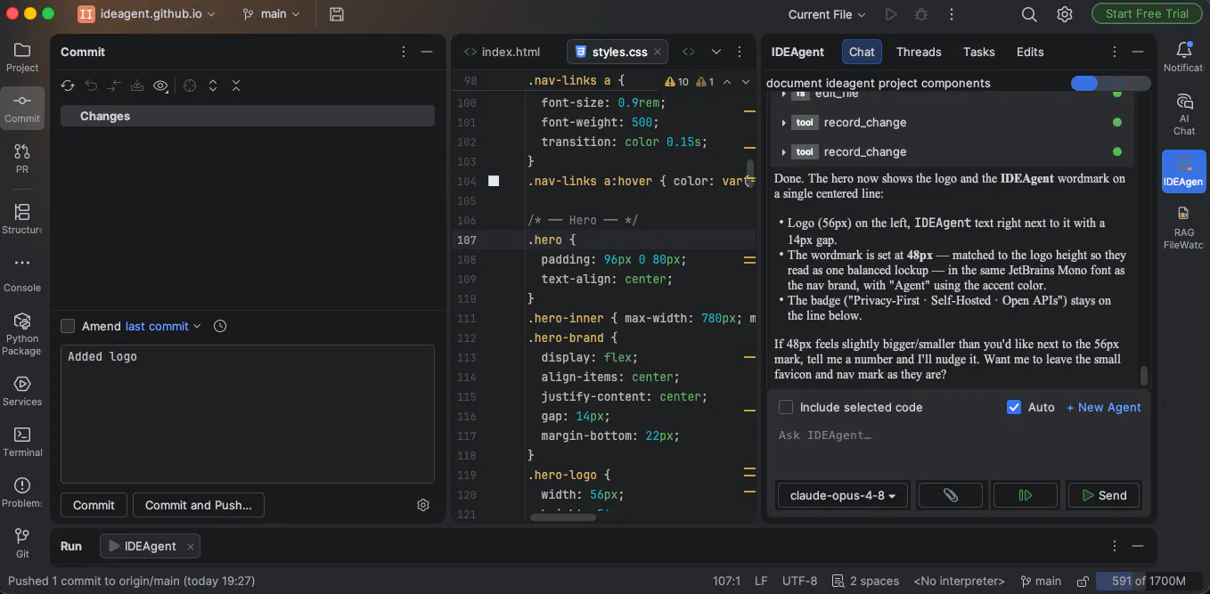Open the Git tool window
1210x594 pixels.
pos(22,542)
